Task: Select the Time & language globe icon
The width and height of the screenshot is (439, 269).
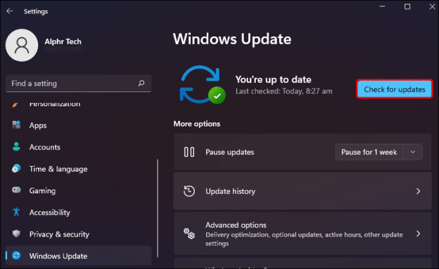Action: point(17,169)
